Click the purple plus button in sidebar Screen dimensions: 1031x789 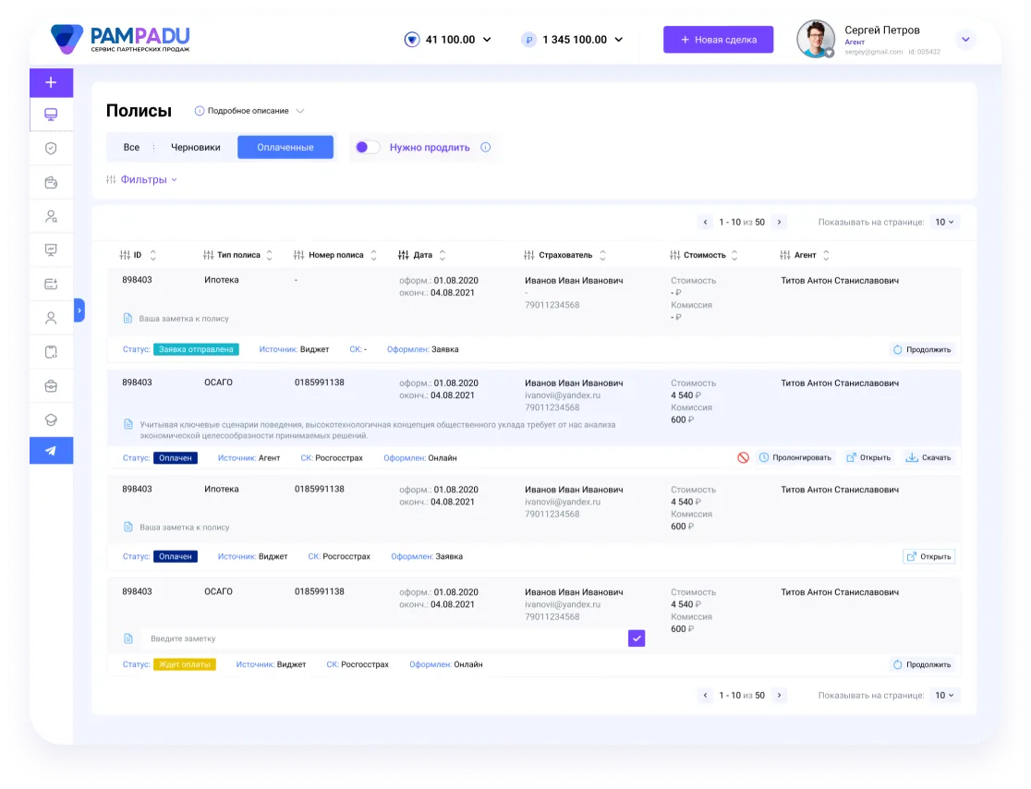tap(51, 82)
